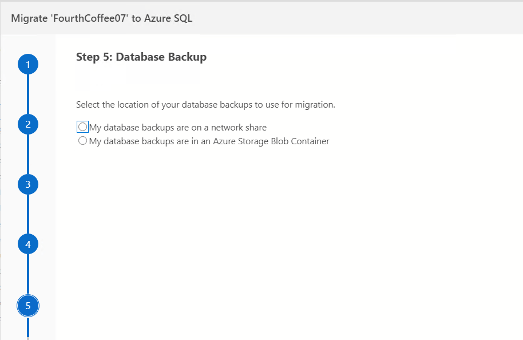Click the 'Migrate FourthCoffee07 to Azure SQL' title
Screen dimensions: 523x340
pyautogui.click(x=102, y=18)
